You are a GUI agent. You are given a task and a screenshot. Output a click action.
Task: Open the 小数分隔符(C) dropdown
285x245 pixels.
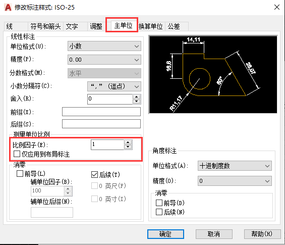click(x=114, y=86)
